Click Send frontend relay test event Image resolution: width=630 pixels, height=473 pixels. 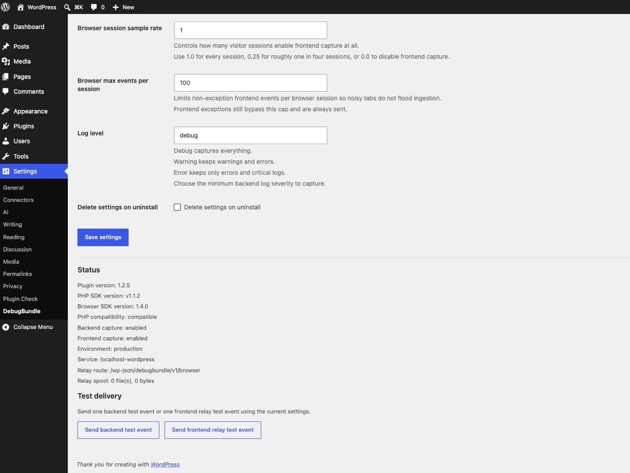213,430
